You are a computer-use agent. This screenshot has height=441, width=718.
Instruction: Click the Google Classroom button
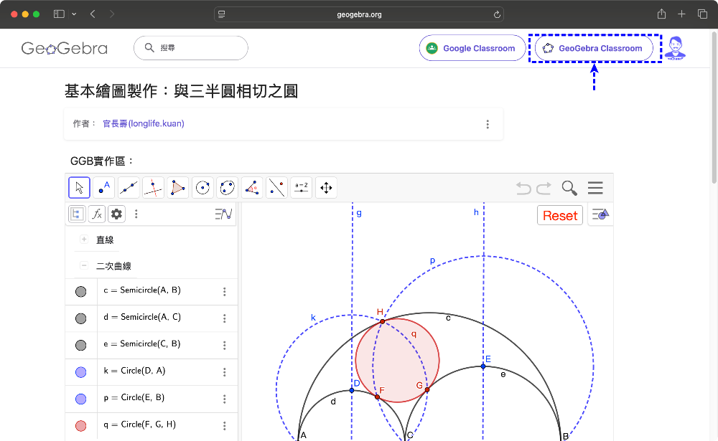tap(472, 48)
